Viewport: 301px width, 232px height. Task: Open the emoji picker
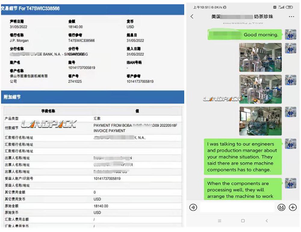pos(281,207)
